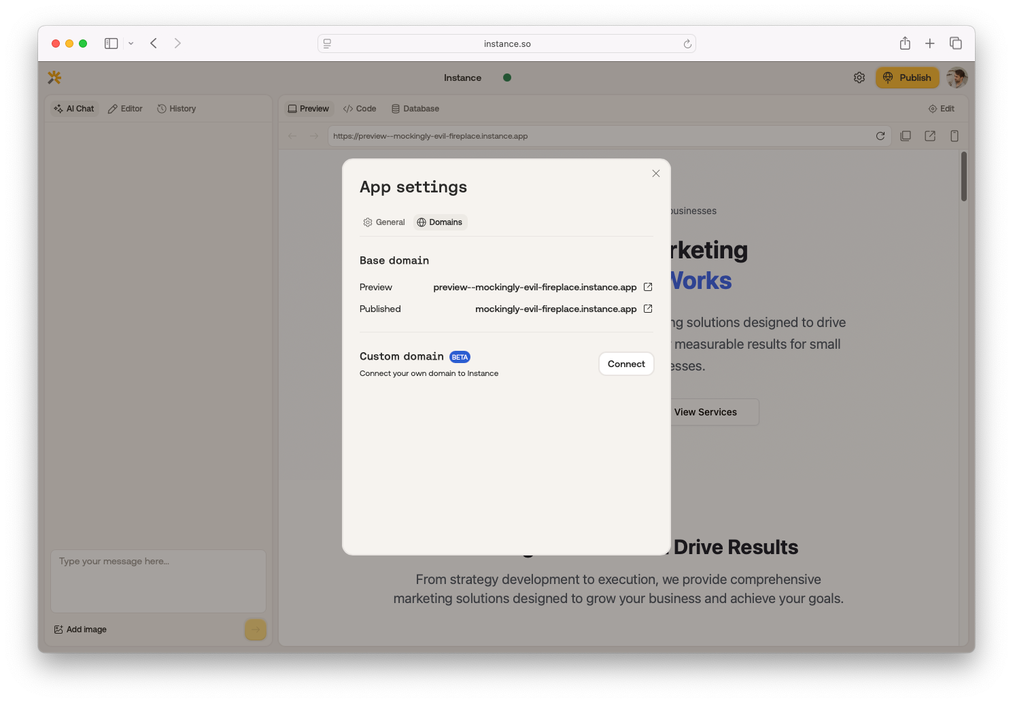Click the chat message input field
Image resolution: width=1013 pixels, height=703 pixels.
pyautogui.click(x=158, y=581)
